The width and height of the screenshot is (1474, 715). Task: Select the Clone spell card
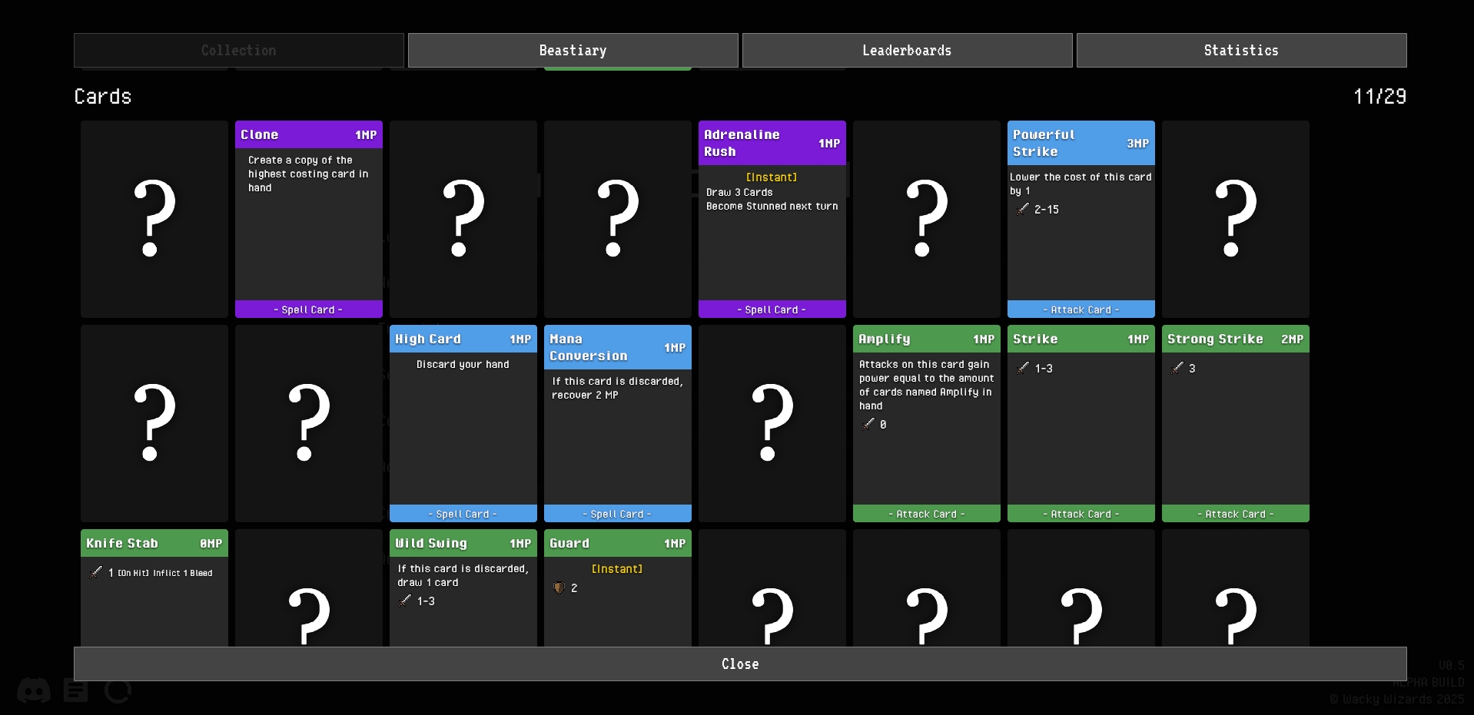coord(308,219)
